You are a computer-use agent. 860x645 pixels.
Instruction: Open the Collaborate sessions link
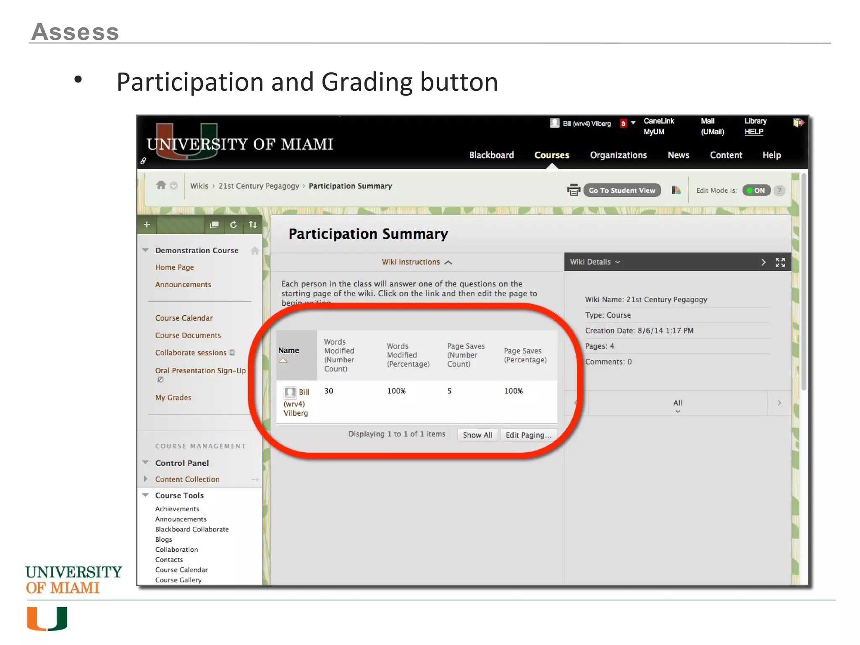[x=191, y=353]
